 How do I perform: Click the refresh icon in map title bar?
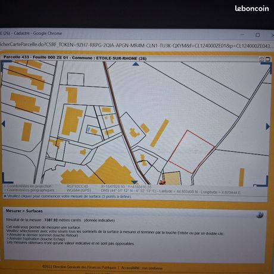point(261,59)
